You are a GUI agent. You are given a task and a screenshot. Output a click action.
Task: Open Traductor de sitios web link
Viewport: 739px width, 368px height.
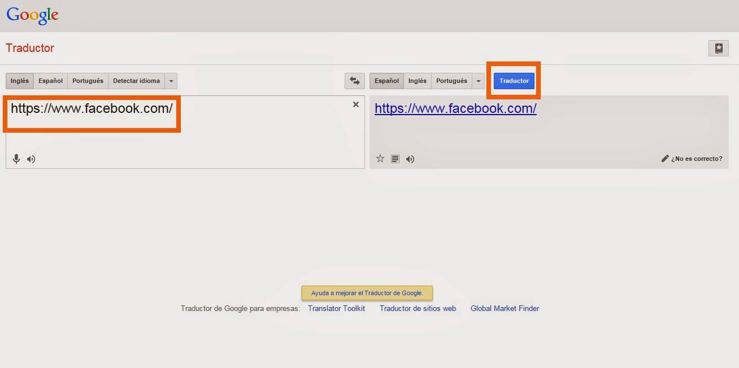418,308
